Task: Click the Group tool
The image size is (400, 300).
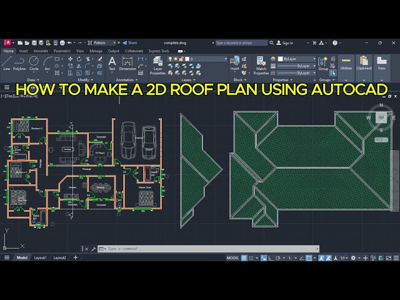Action: coord(323,64)
